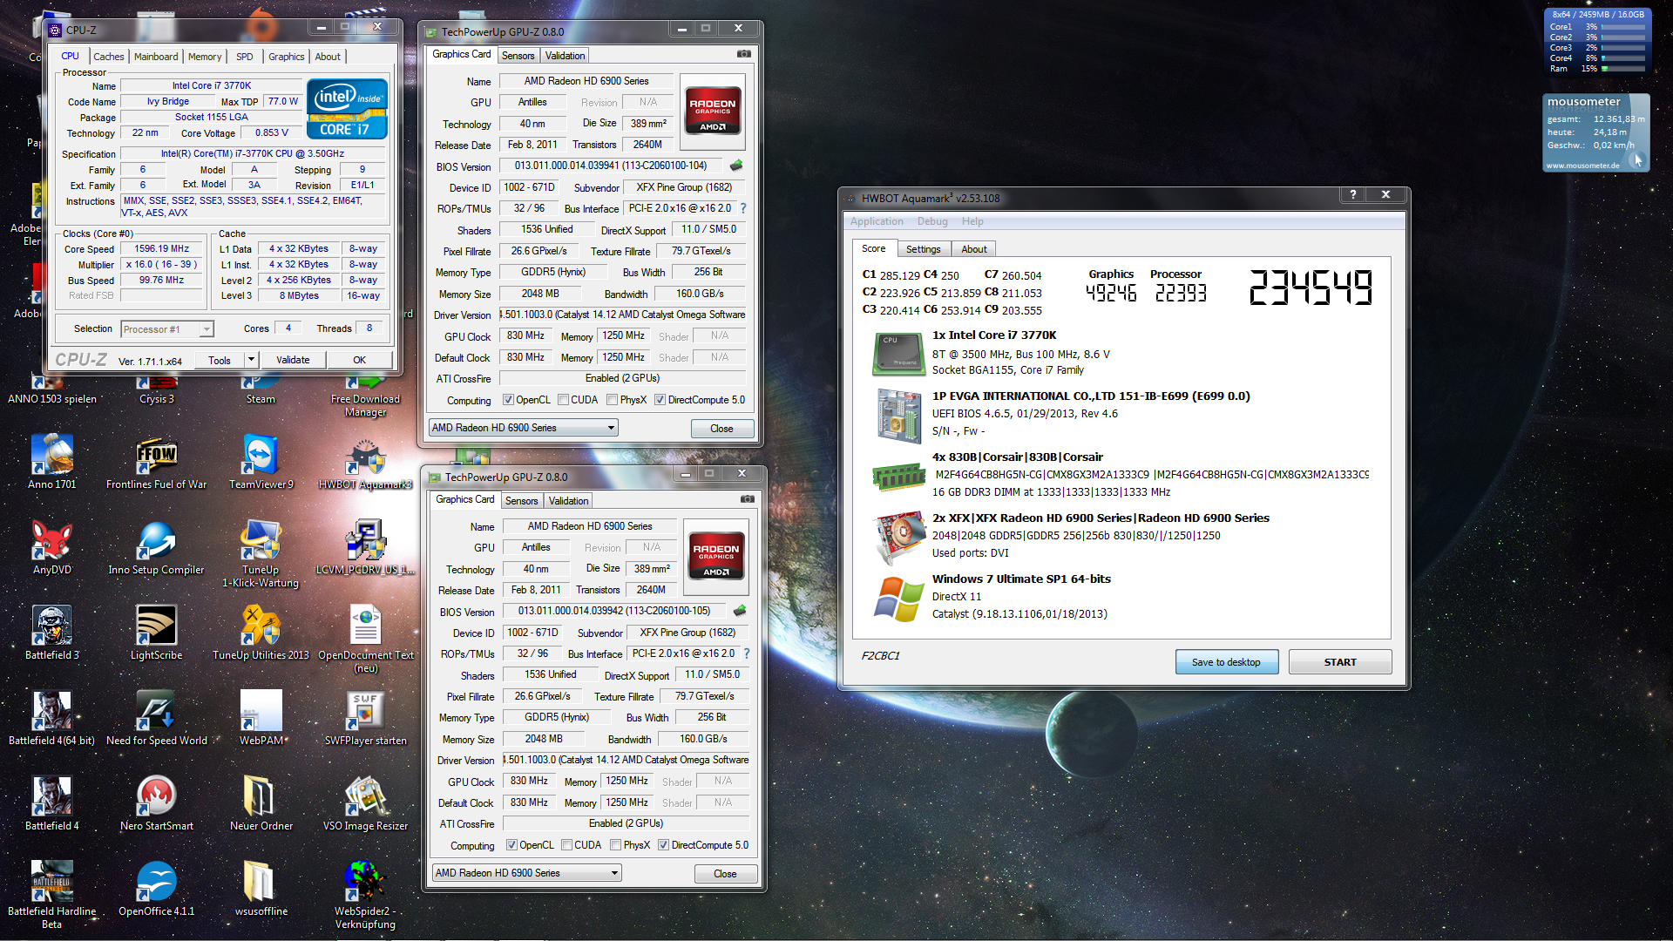This screenshot has width=1673, height=941.
Task: Switch to Mainboard tab in CPU-Z
Action: [156, 57]
